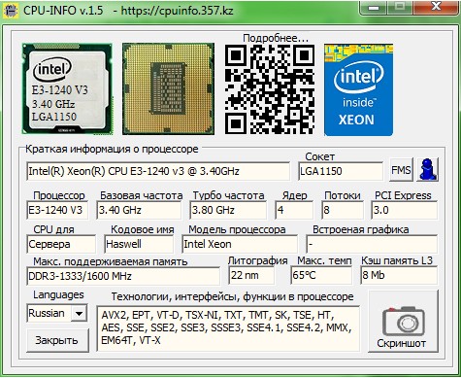Click the Базовая частота field 3.40 GHz
This screenshot has height=378, width=461.
[x=139, y=210]
